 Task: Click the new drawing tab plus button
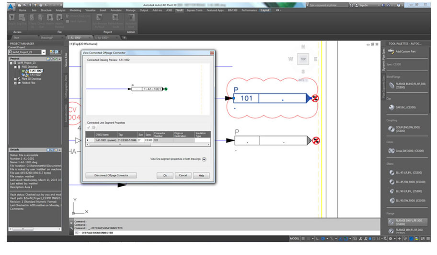point(124,38)
